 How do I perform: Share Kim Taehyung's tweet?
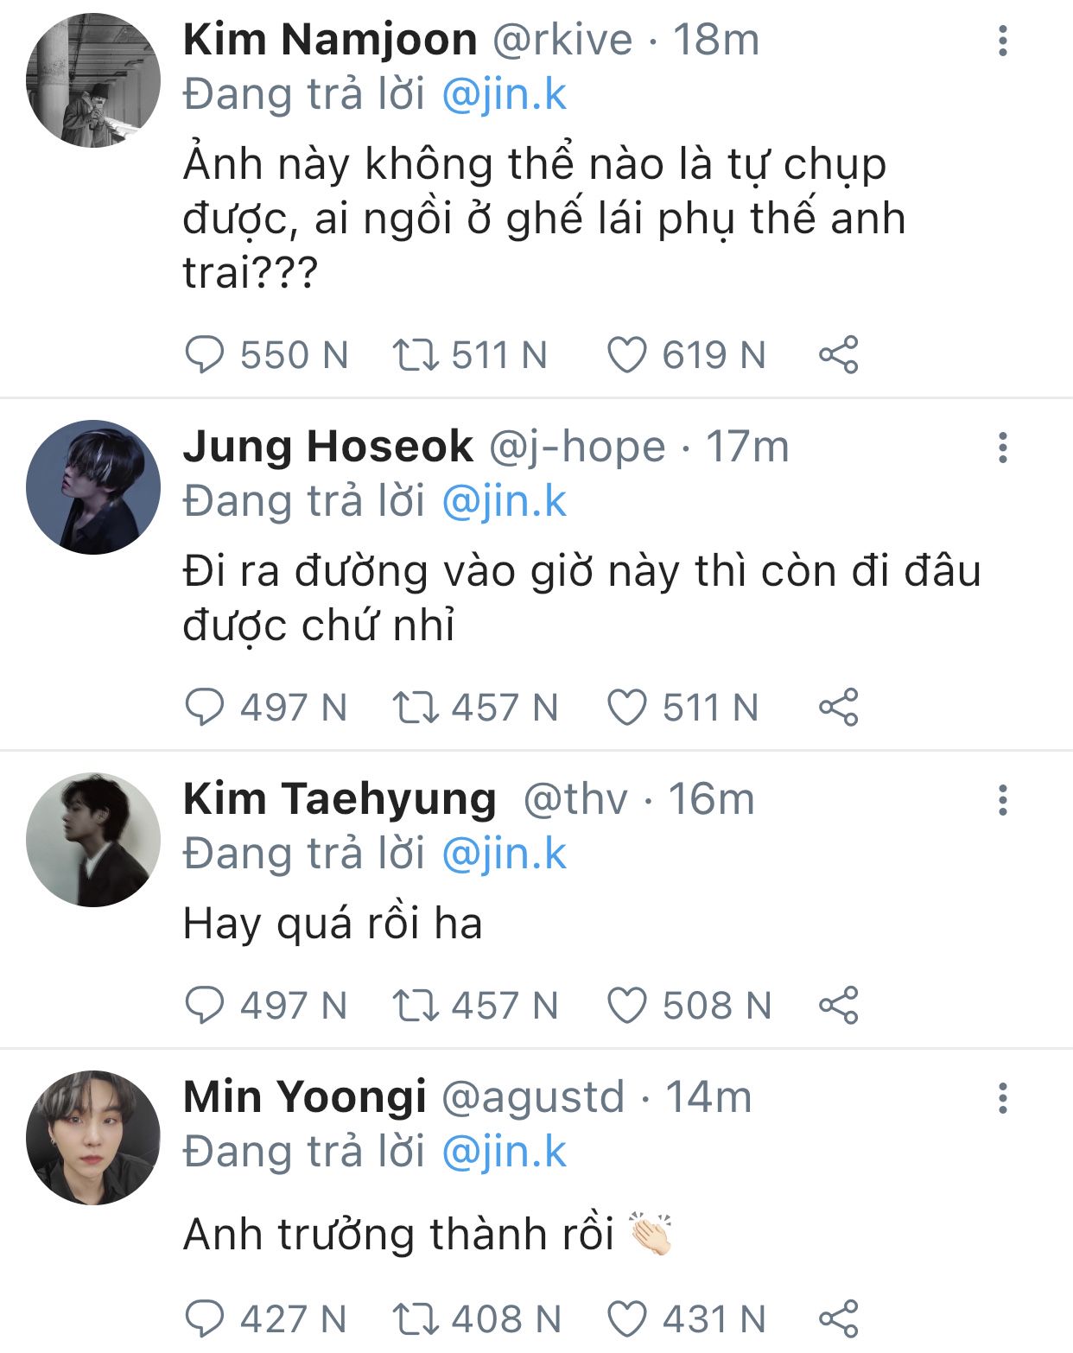[838, 1006]
